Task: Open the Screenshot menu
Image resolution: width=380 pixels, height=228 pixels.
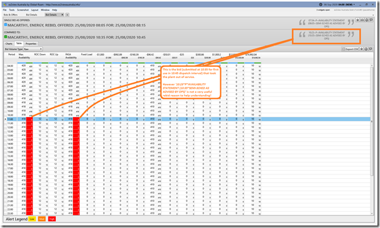Action: point(23,10)
